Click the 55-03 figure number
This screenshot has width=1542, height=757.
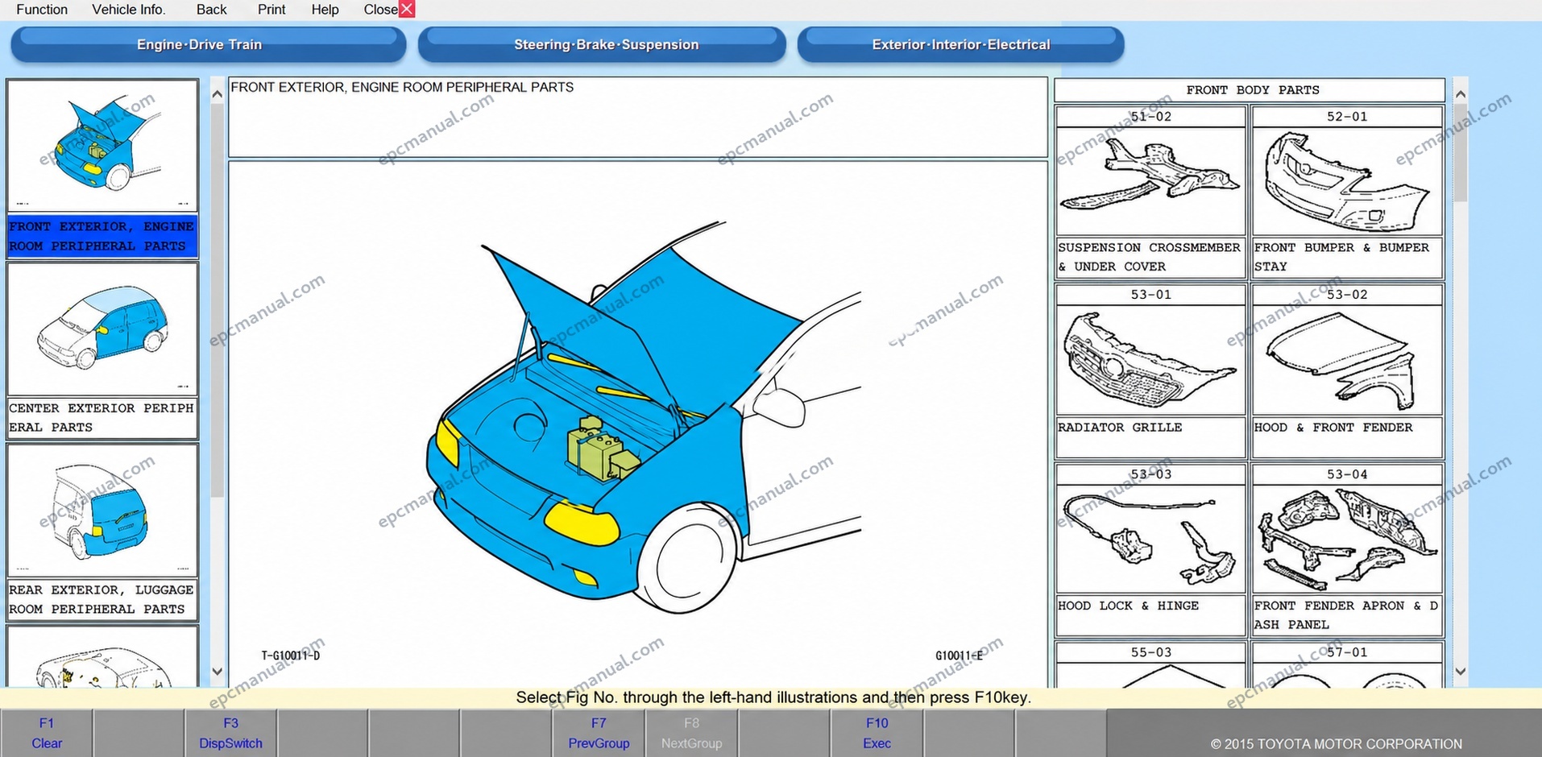1150,652
